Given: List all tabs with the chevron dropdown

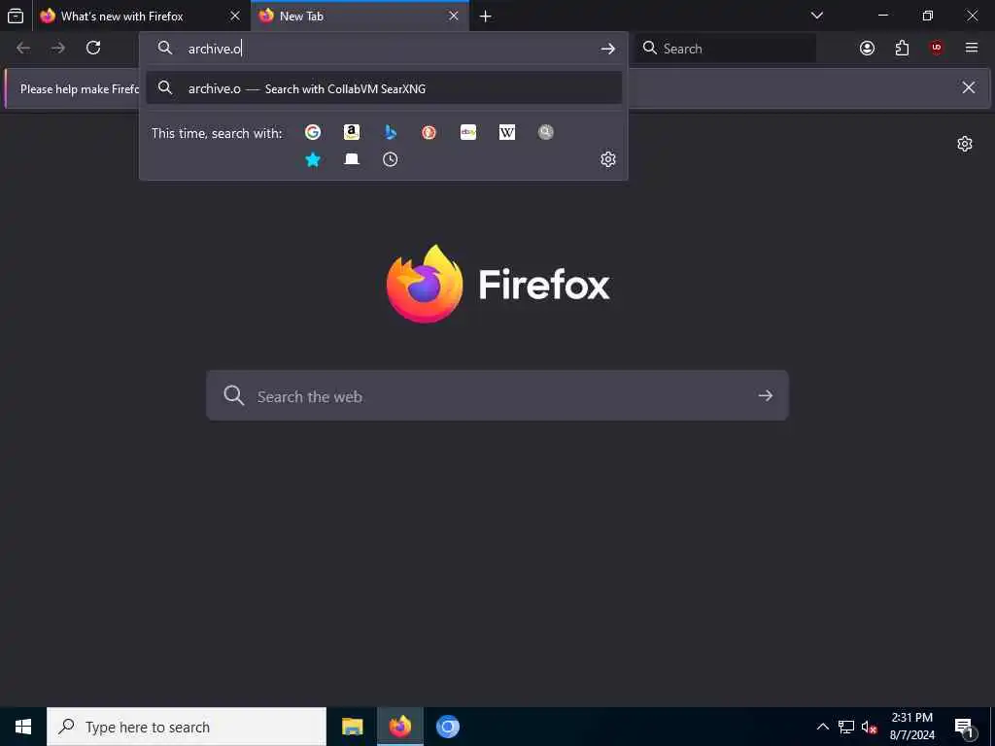Looking at the screenshot, I should coord(817,16).
